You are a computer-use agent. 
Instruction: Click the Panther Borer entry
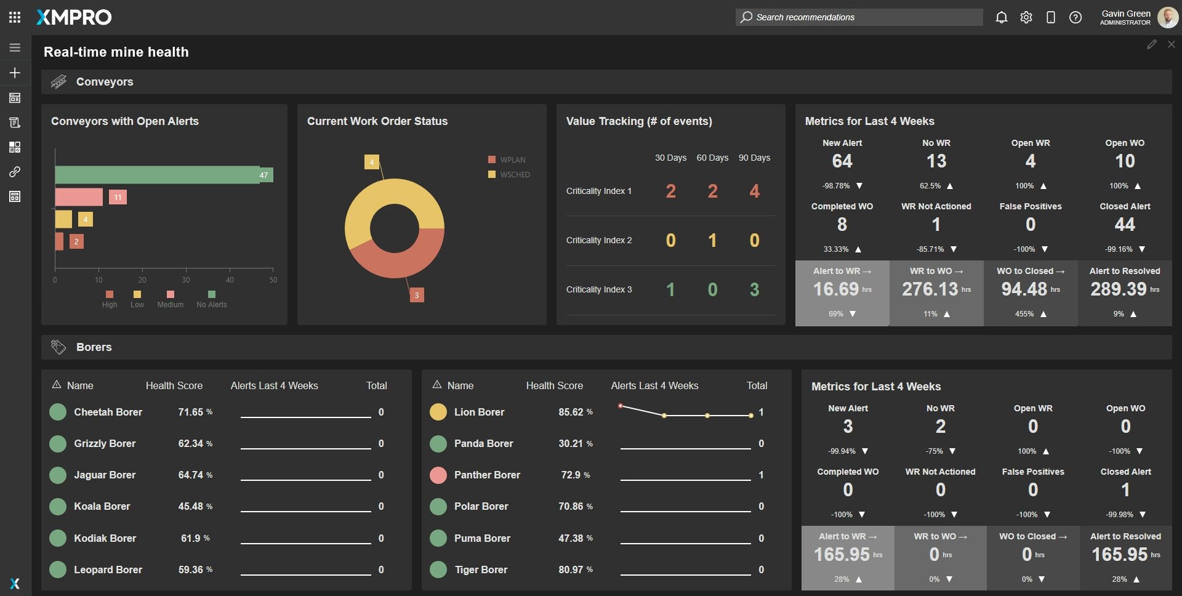[x=486, y=475]
